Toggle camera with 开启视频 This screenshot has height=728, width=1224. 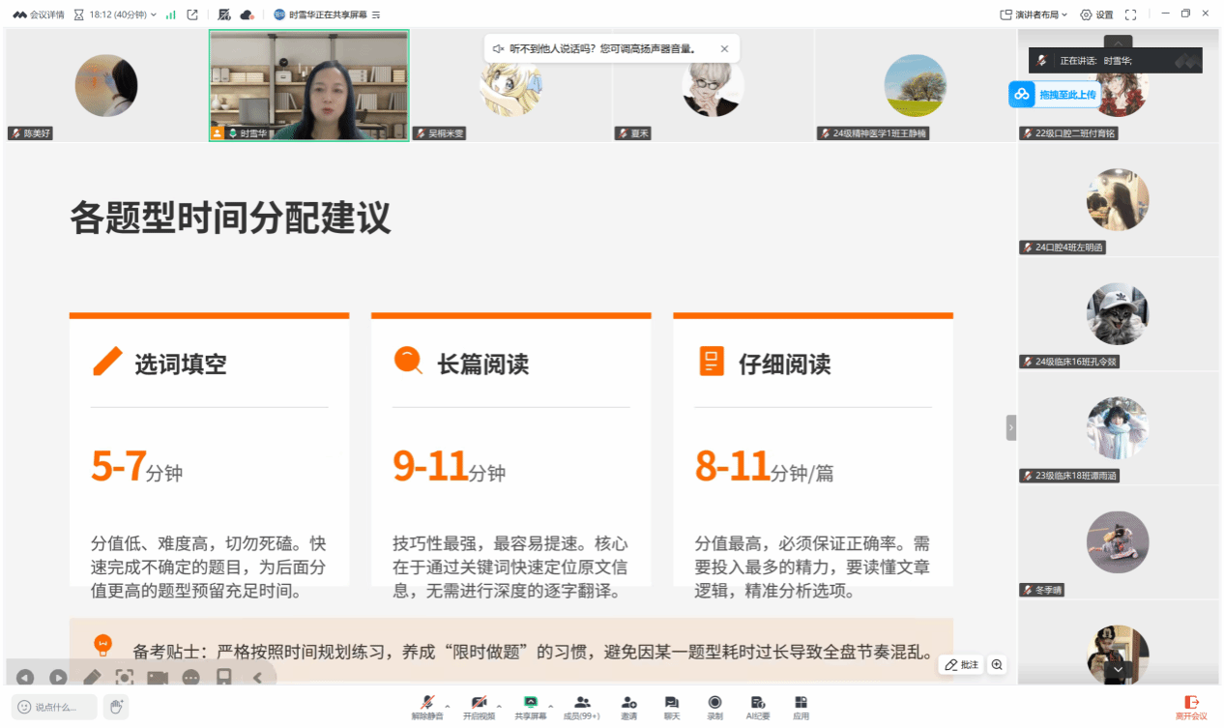coord(479,708)
